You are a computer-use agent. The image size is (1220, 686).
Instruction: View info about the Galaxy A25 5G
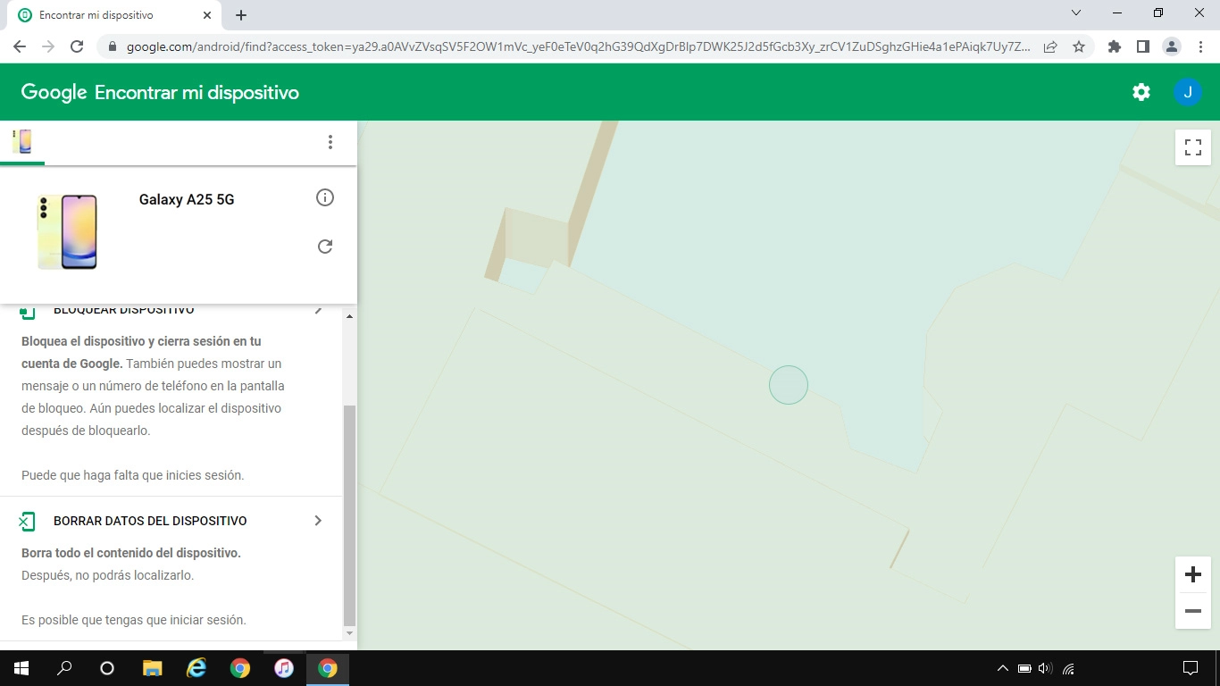[325, 197]
